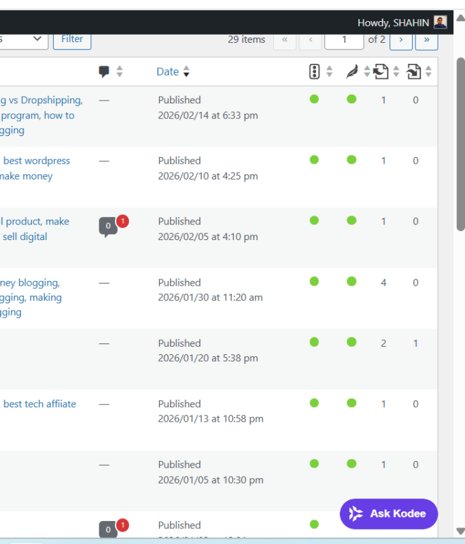Viewport: 465px width, 544px height.
Task: Click the current page number input field
Action: pyautogui.click(x=344, y=39)
